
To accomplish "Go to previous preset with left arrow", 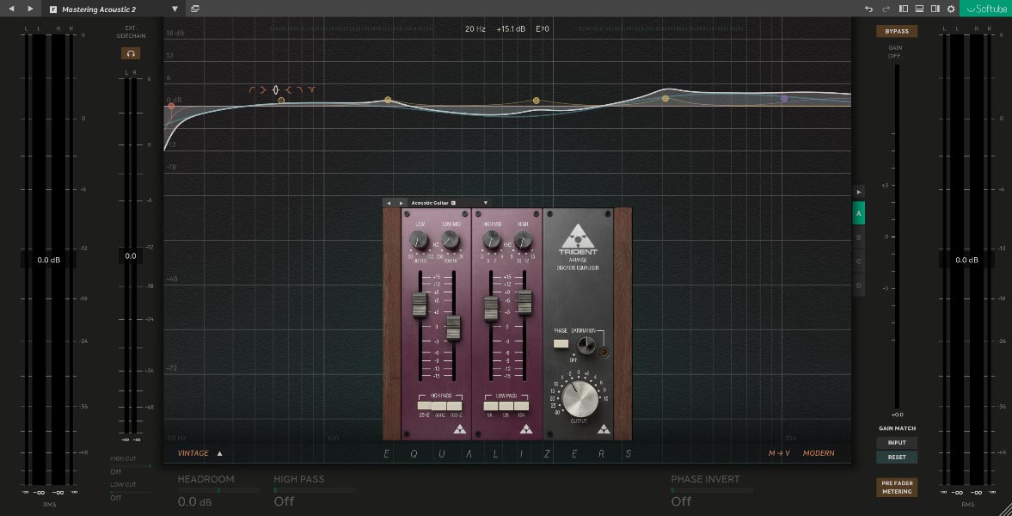I will [x=11, y=9].
